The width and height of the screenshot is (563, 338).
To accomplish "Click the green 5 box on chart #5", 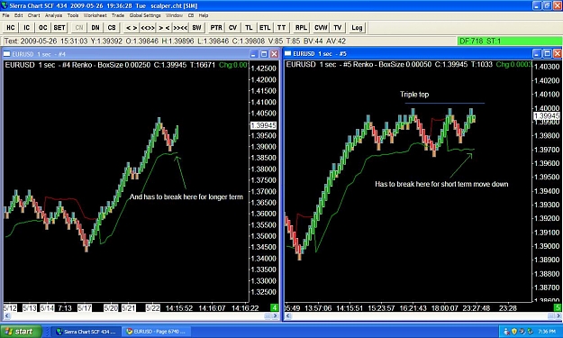I will [558, 308].
